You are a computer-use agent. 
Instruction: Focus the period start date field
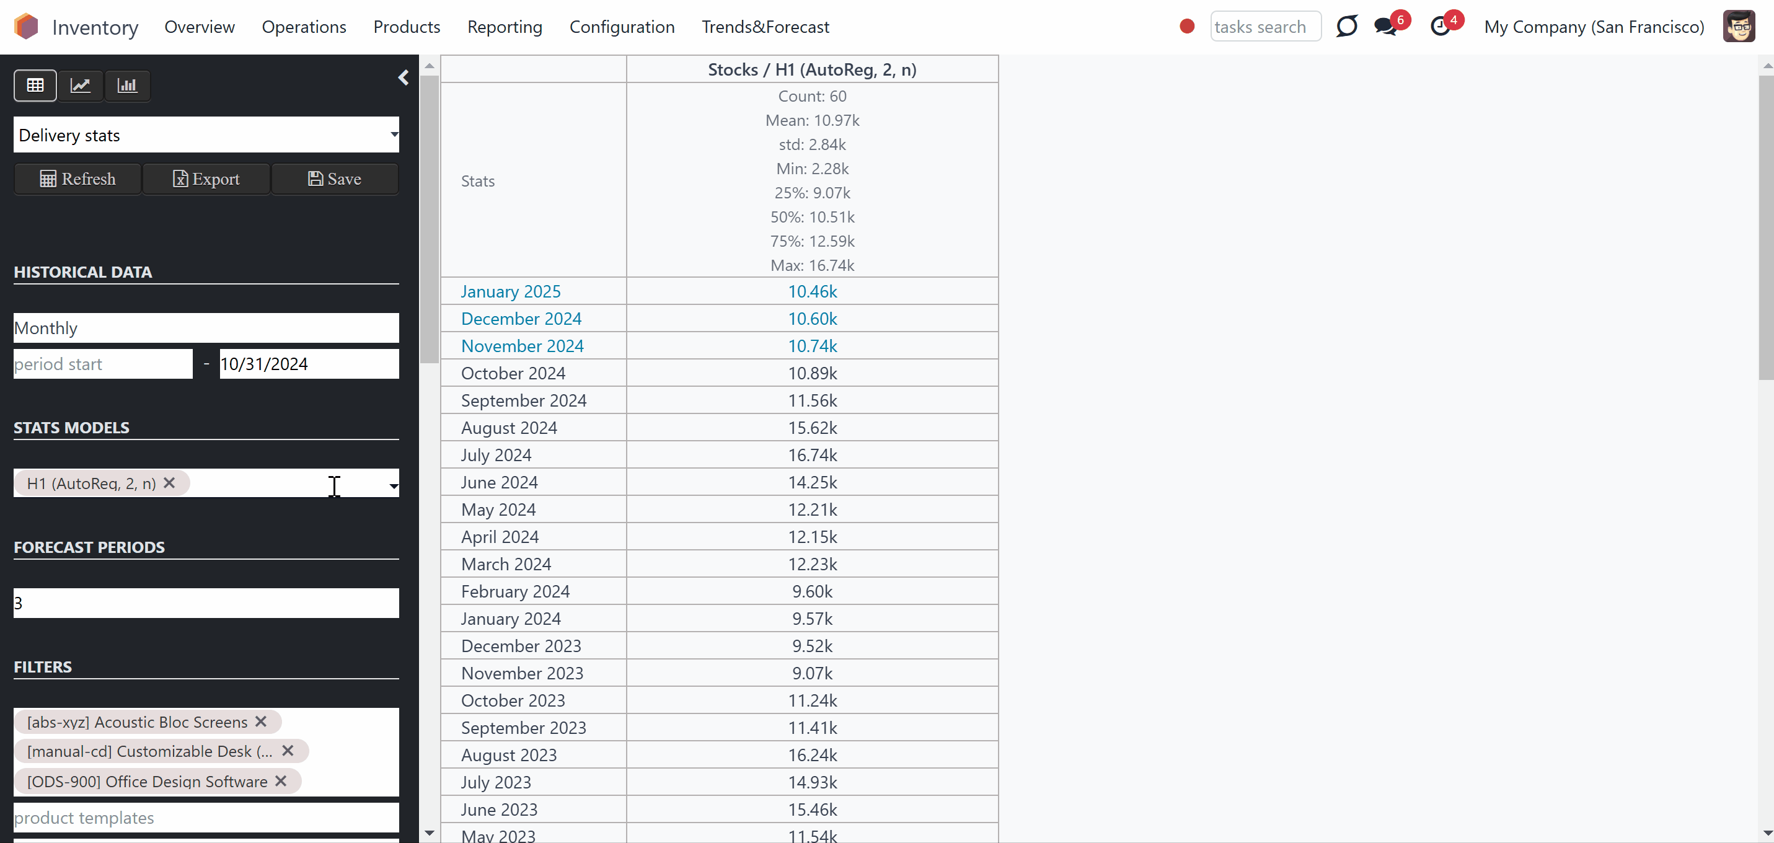coord(104,364)
